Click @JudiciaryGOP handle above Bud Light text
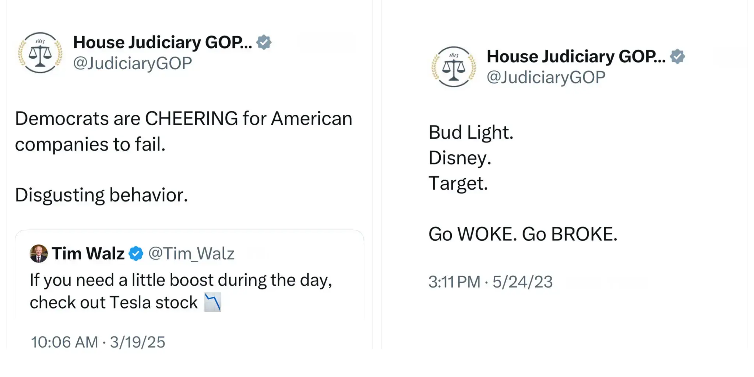The height and width of the screenshot is (377, 754). [546, 77]
